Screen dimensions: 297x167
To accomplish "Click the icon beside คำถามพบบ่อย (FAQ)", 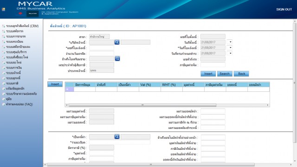I will (x=3, y=104).
